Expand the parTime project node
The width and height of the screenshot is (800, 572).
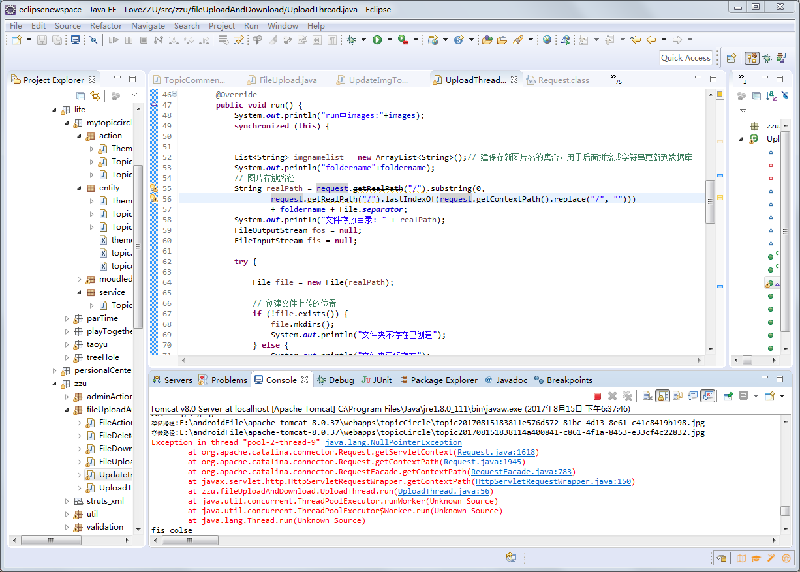[67, 318]
